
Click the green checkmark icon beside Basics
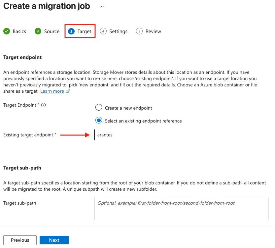[7, 31]
